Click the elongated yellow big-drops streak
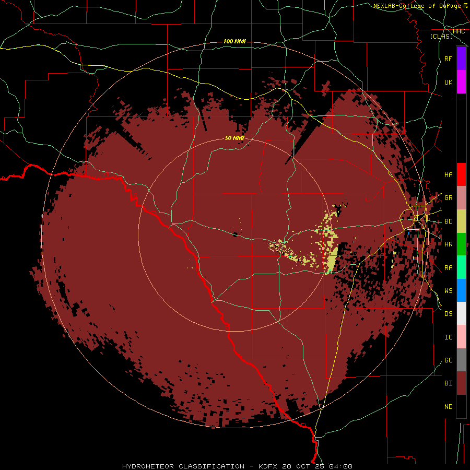This screenshot has width=470, height=470. coord(333,260)
